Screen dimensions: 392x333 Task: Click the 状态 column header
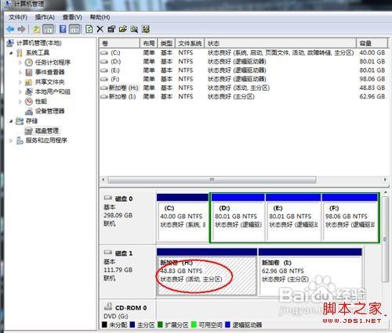coord(280,43)
